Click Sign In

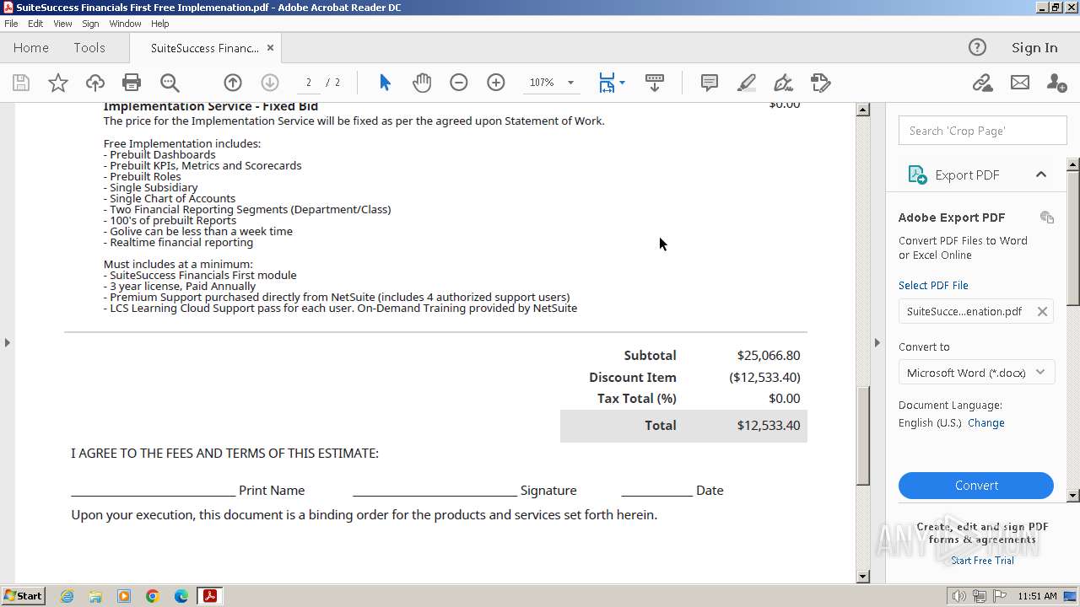pos(1034,48)
